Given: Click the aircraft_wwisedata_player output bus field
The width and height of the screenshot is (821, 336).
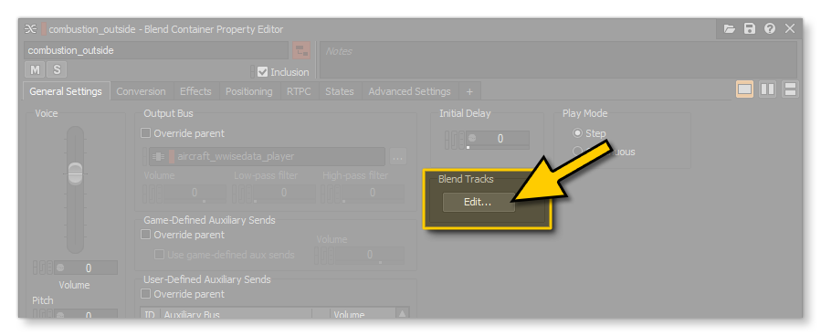Looking at the screenshot, I should 267,156.
